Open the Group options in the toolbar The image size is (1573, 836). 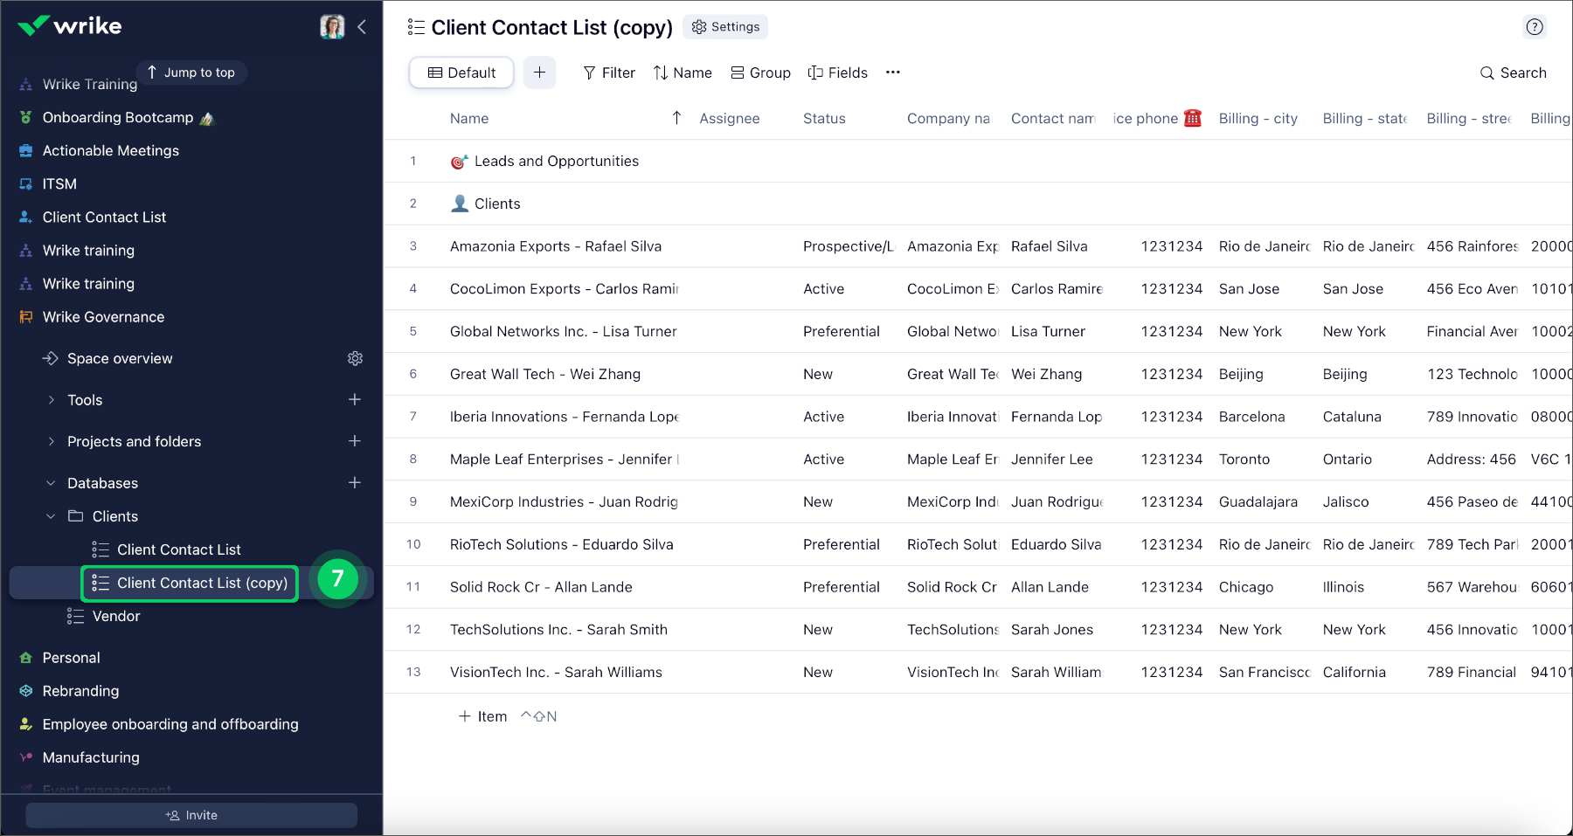(x=759, y=73)
